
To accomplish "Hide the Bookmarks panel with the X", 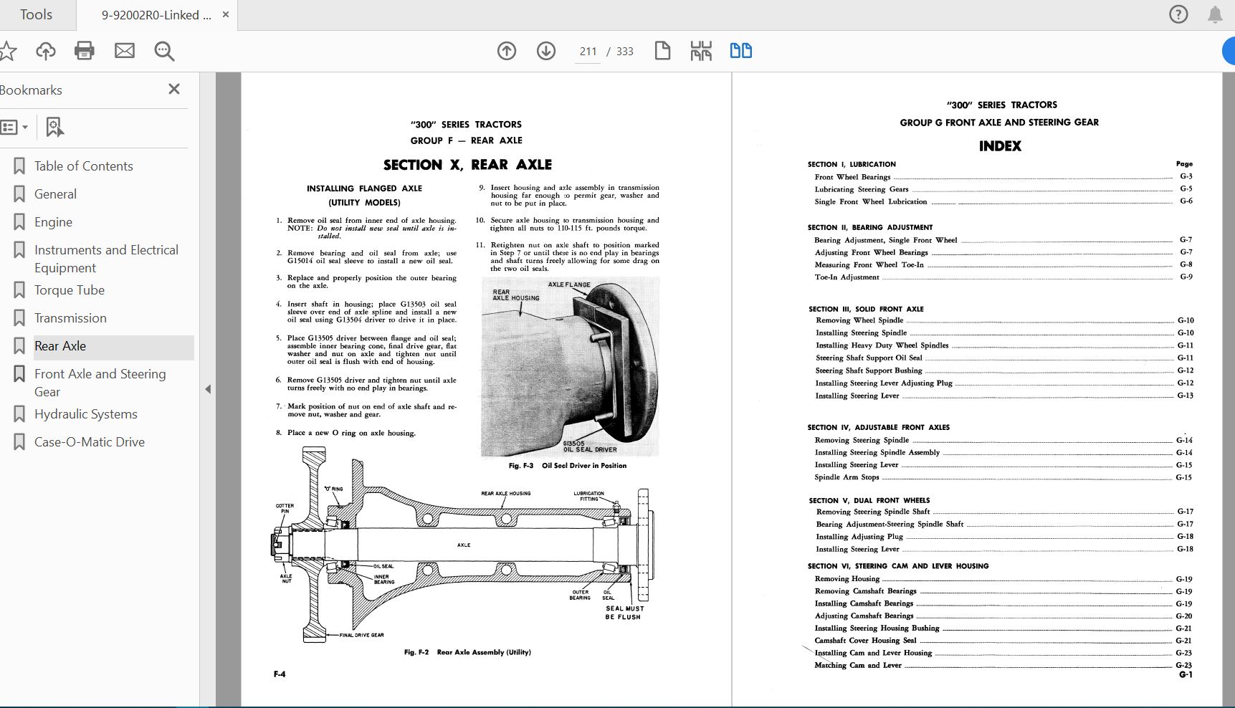I will tap(173, 89).
